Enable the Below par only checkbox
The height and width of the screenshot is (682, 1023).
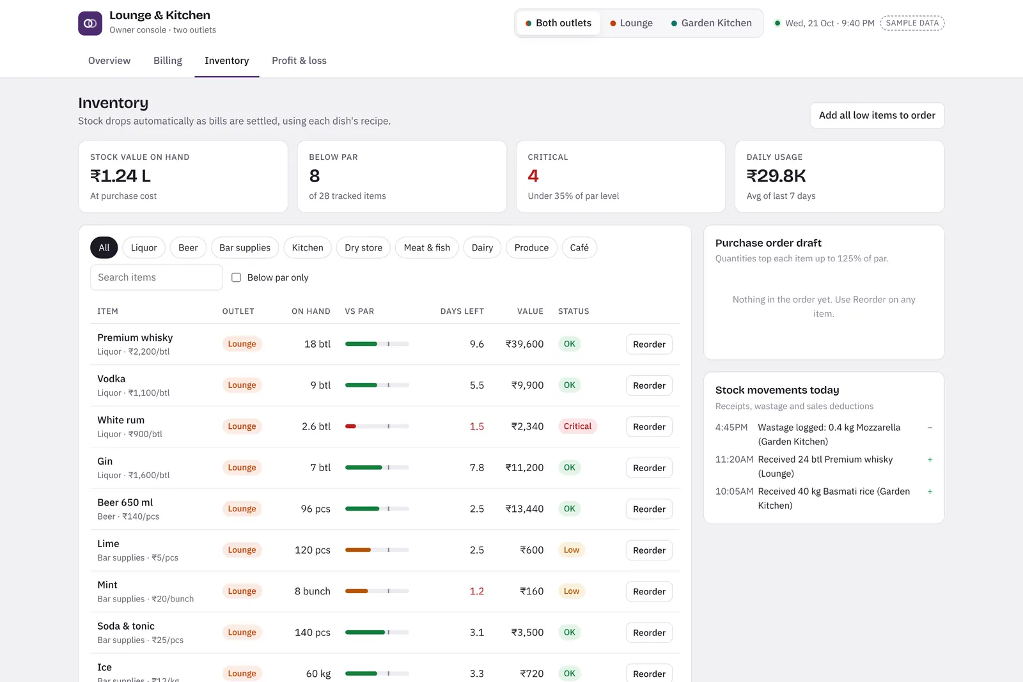[x=236, y=277]
